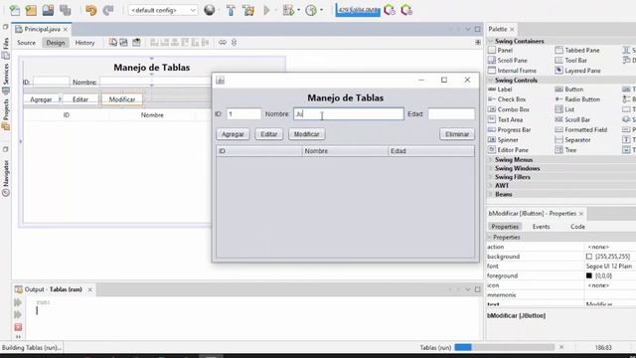The width and height of the screenshot is (636, 358).
Task: Click the Undo arrow icon
Action: (90, 10)
